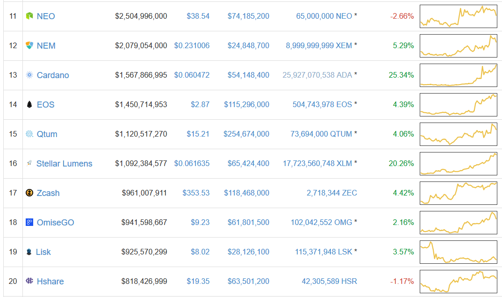Image resolution: width=502 pixels, height=297 pixels.
Task: Click the EOS circulating supply link
Action: tap(322, 105)
